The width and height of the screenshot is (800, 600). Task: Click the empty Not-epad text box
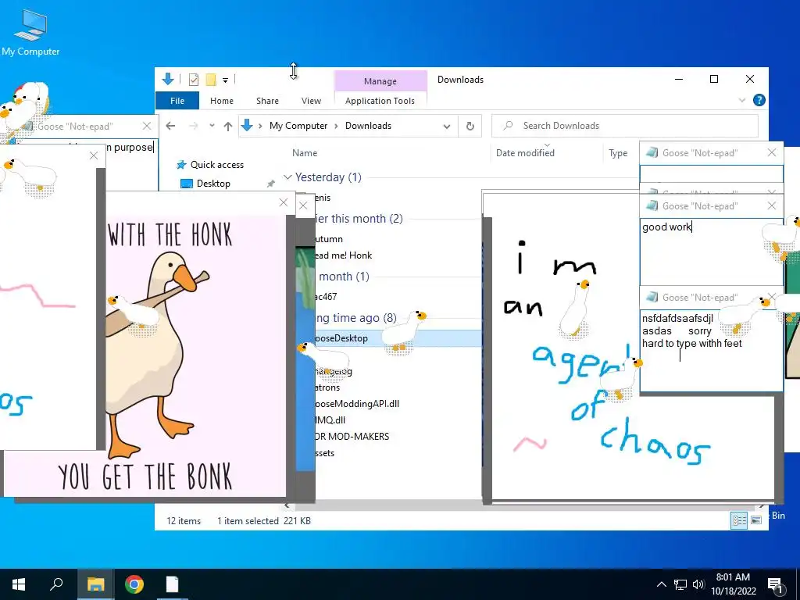click(x=711, y=173)
